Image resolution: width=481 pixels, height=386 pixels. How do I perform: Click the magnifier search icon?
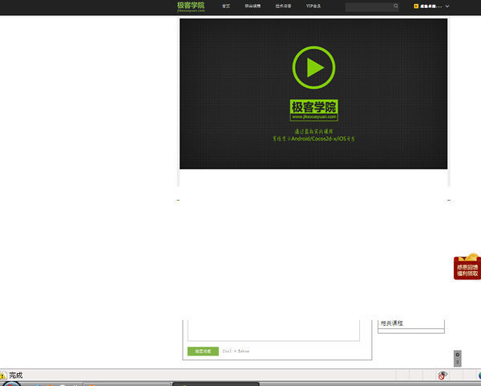(396, 6)
